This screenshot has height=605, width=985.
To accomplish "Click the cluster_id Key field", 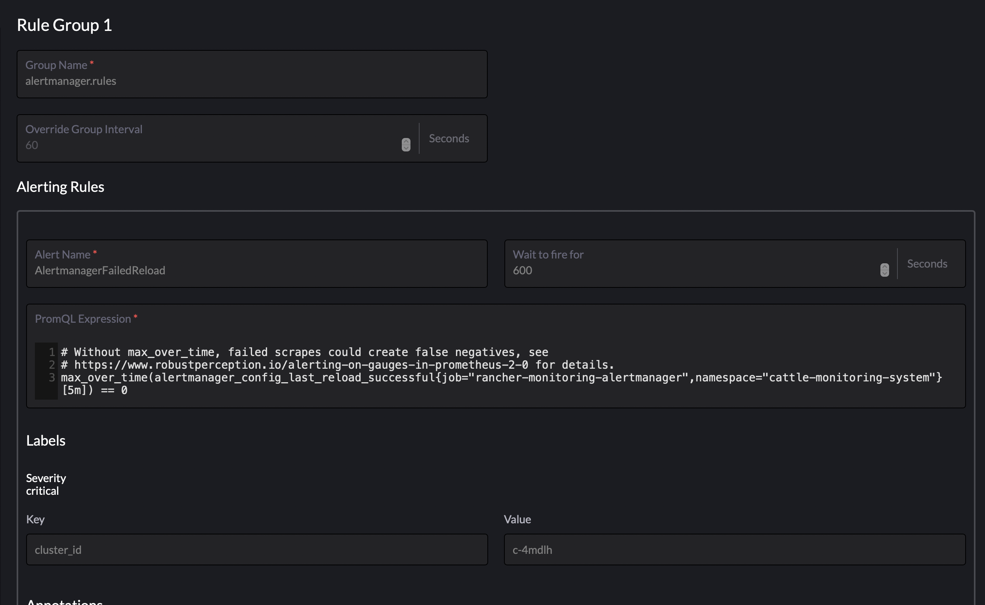I will [x=257, y=549].
